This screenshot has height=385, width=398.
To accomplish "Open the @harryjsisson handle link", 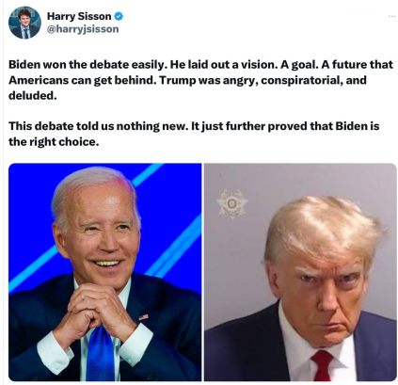I will [x=83, y=29].
